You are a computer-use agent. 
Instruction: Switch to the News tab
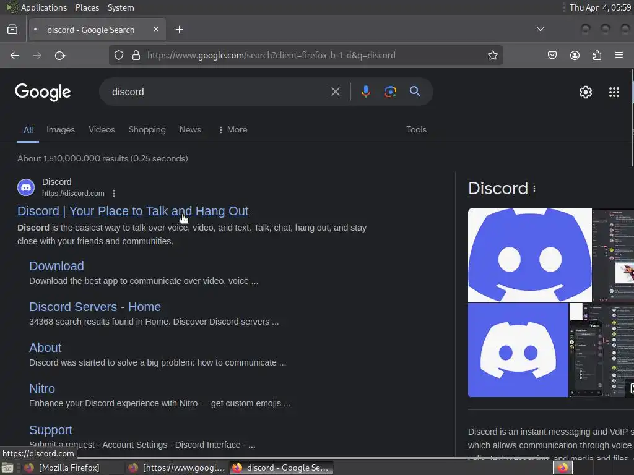190,130
